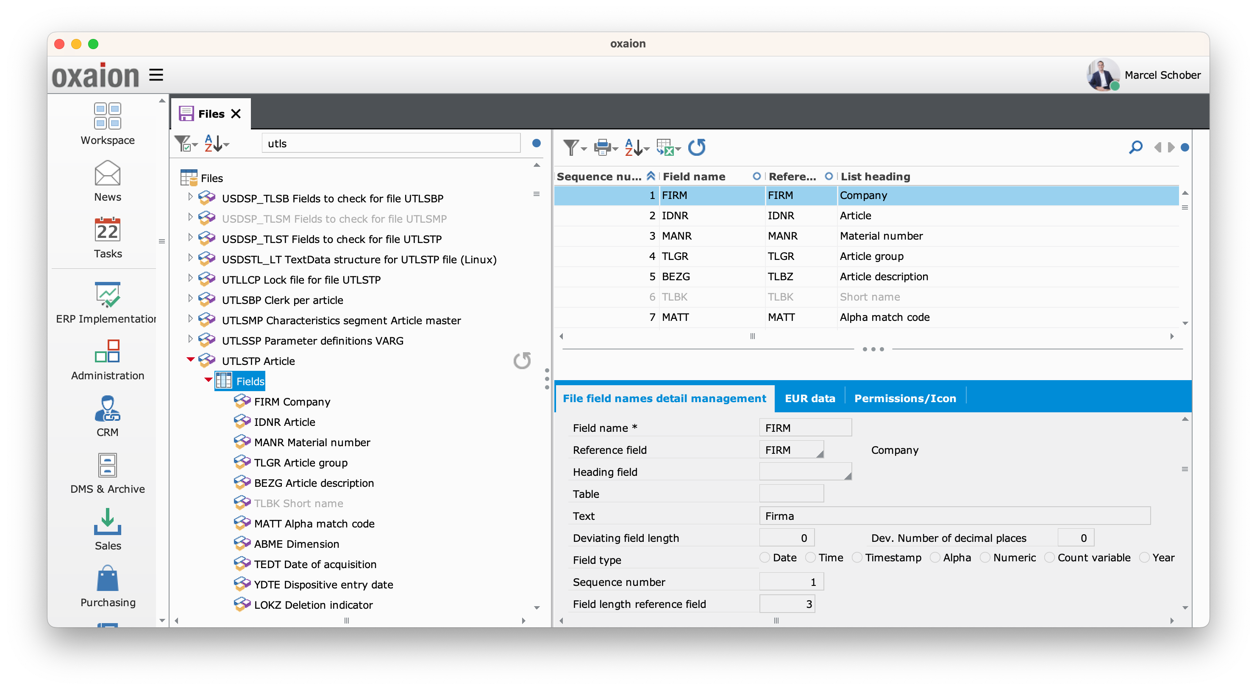Screen dimensions: 1257x690
Task: Open ERP Implementation module icon
Action: point(107,294)
